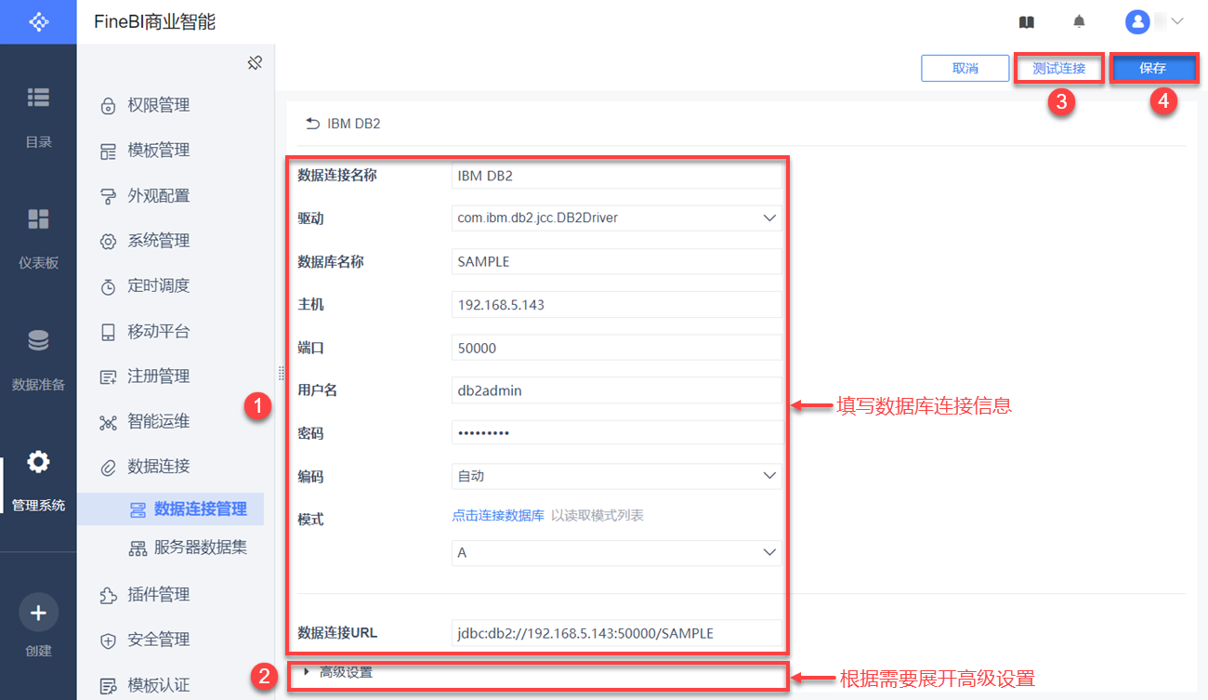Click the cancel (取消) button
Screen dimensions: 1208x700
[965, 68]
